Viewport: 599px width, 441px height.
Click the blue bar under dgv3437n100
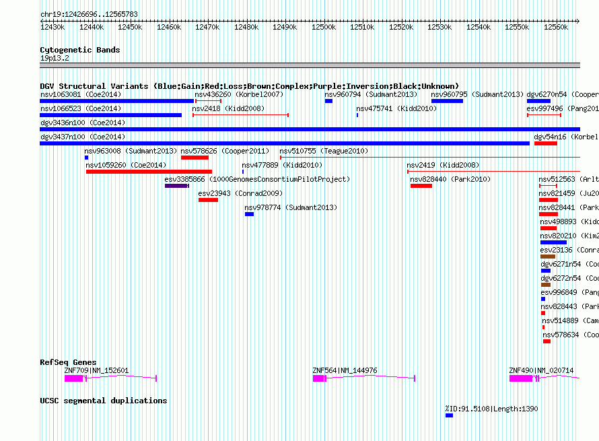(x=285, y=143)
